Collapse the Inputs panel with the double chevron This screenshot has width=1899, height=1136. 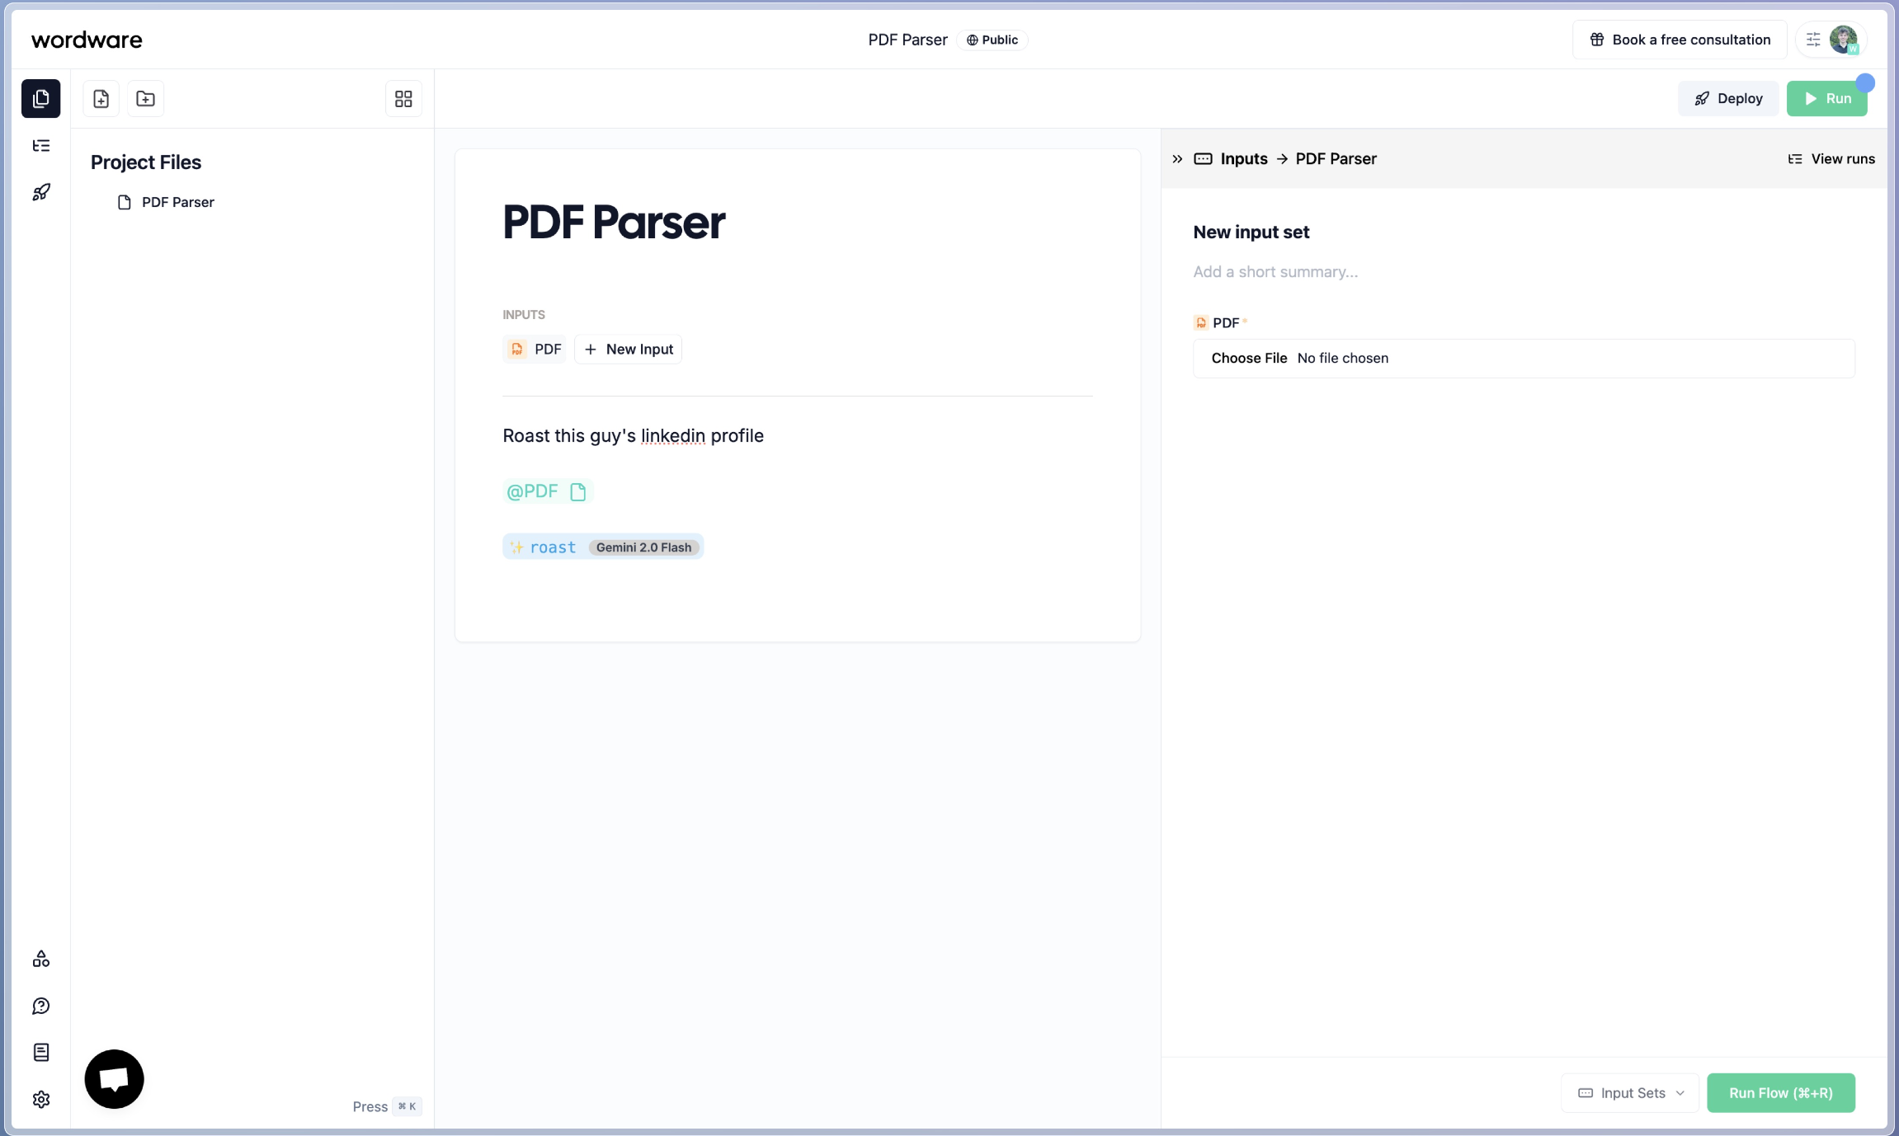click(x=1176, y=158)
